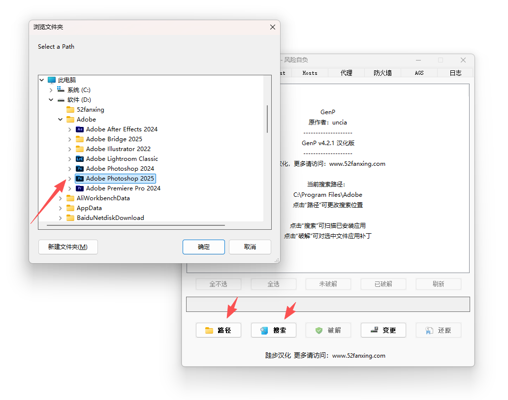Select the 52fanxing folder name

point(91,110)
